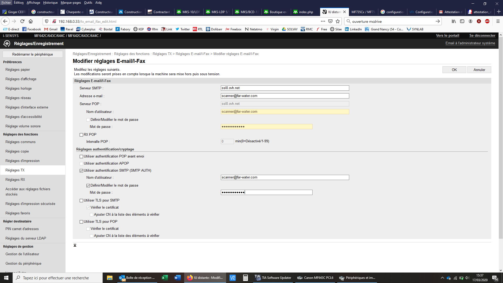Bookmark this page with the star icon
The width and height of the screenshot is (503, 283).
click(338, 21)
